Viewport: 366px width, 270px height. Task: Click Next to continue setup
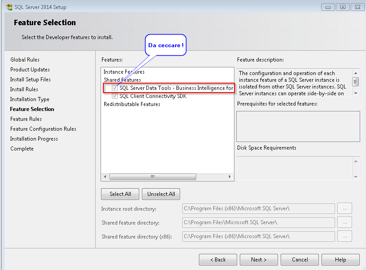click(x=259, y=259)
